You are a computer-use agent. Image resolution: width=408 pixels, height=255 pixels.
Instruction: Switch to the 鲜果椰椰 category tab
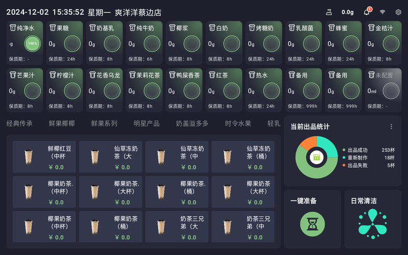pyautogui.click(x=62, y=123)
